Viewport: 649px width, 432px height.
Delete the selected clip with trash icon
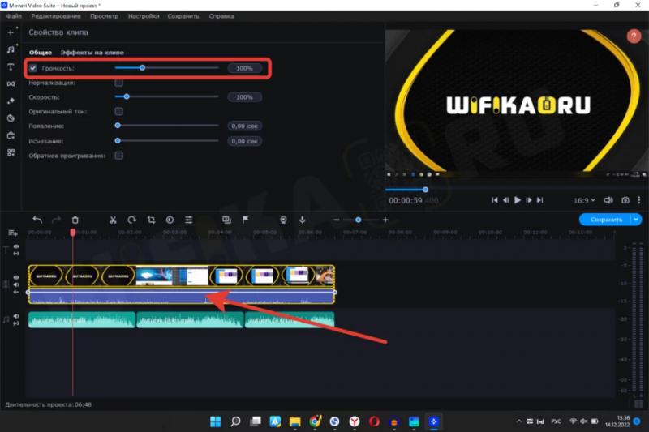click(x=75, y=220)
